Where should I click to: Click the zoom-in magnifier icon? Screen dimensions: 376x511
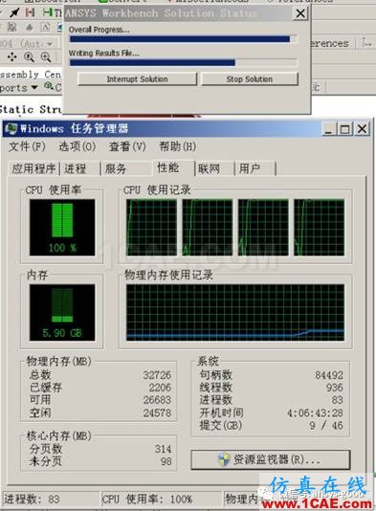tap(46, 57)
